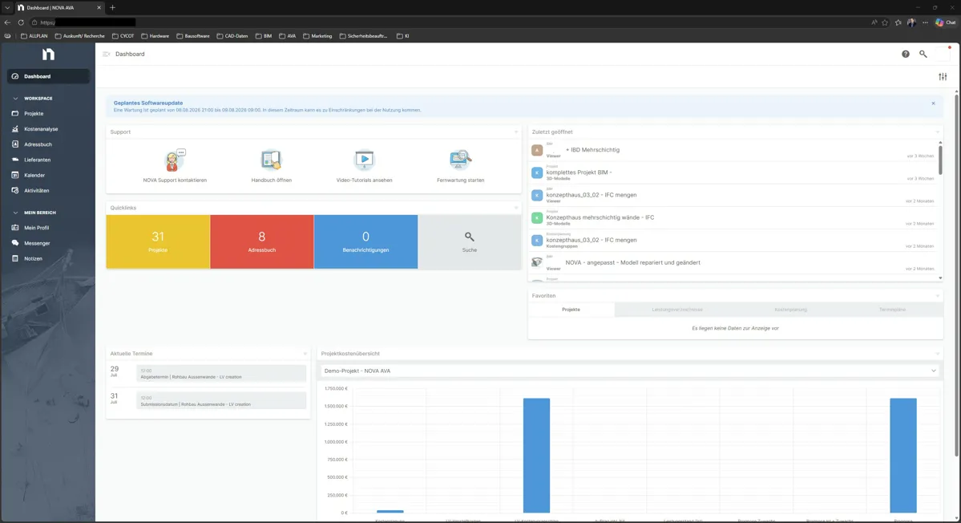
Task: Open a new browser tab with plus
Action: (112, 7)
